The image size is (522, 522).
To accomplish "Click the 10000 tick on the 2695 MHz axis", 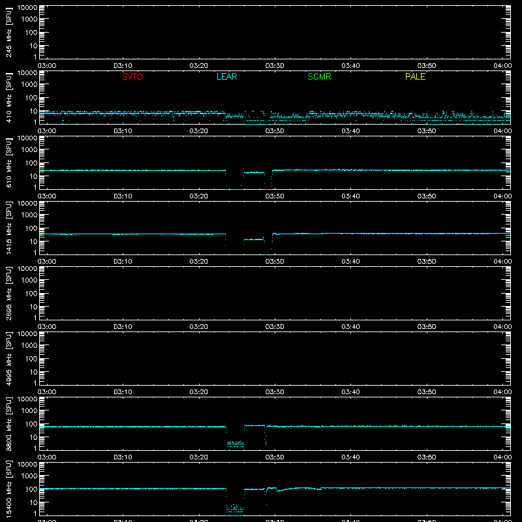I will coord(27,269).
